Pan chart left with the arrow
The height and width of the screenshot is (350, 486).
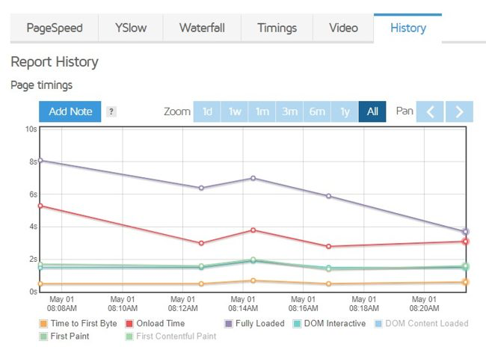430,111
